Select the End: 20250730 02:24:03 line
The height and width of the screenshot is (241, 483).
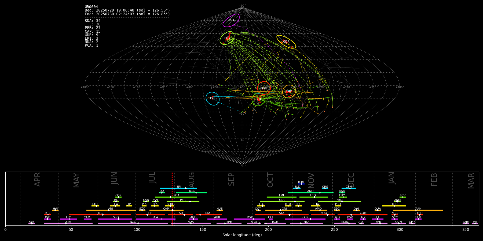click(x=127, y=14)
